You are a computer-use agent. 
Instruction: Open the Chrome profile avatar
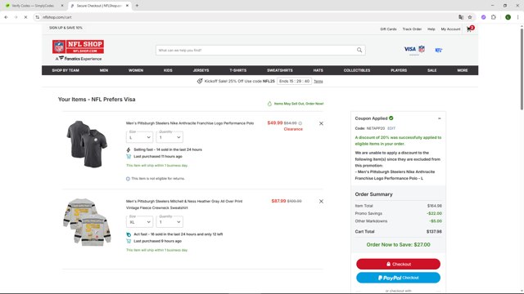[508, 17]
